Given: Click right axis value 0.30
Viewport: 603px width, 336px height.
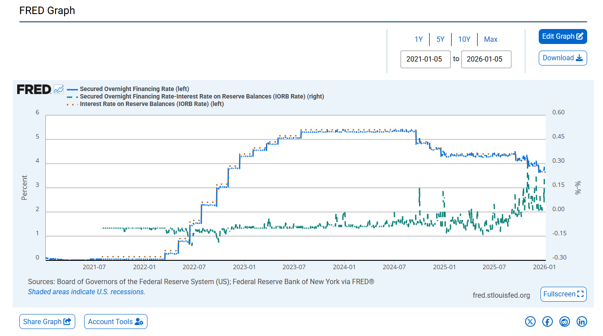Looking at the screenshot, I should 558,161.
